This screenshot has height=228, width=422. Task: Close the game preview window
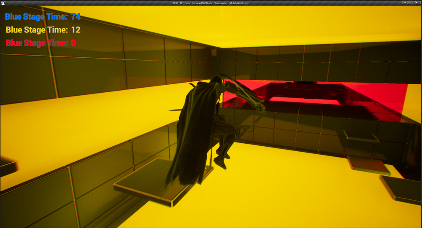(x=417, y=3)
